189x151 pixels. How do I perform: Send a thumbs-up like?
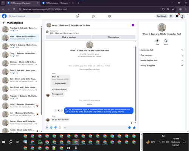[x=134, y=128]
